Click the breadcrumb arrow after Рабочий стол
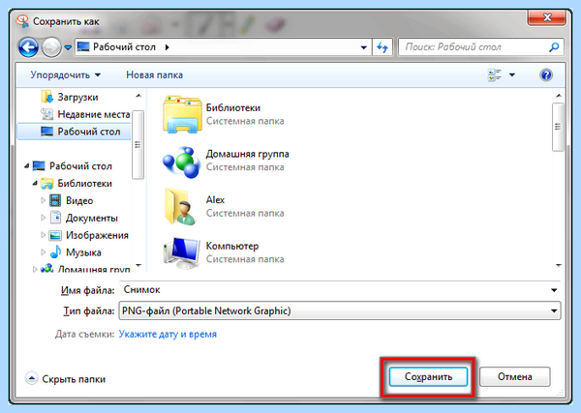581x413 pixels. [168, 47]
